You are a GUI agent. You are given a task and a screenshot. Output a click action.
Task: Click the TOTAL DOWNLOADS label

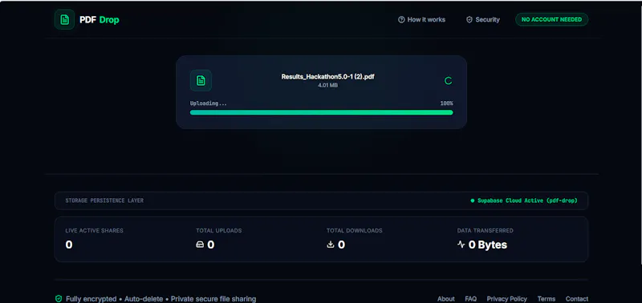pos(355,231)
